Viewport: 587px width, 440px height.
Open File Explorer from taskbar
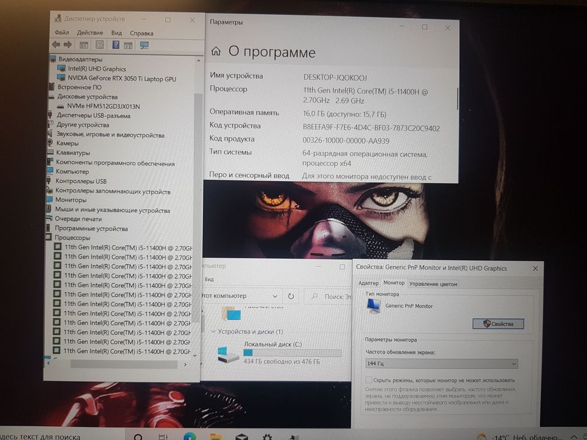point(216,437)
